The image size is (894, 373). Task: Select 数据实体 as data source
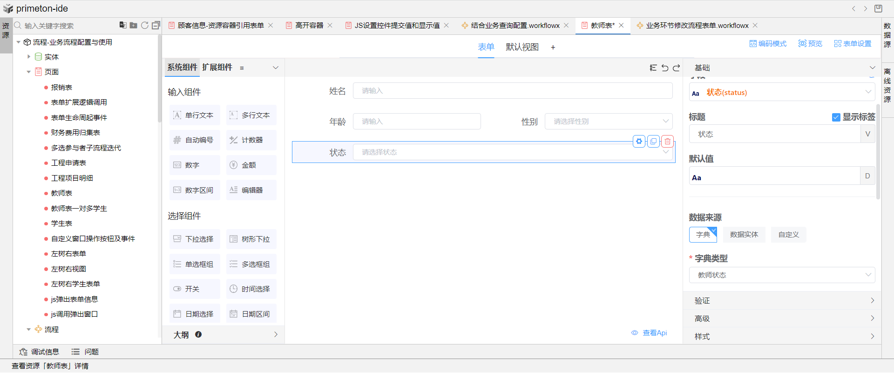pos(744,235)
